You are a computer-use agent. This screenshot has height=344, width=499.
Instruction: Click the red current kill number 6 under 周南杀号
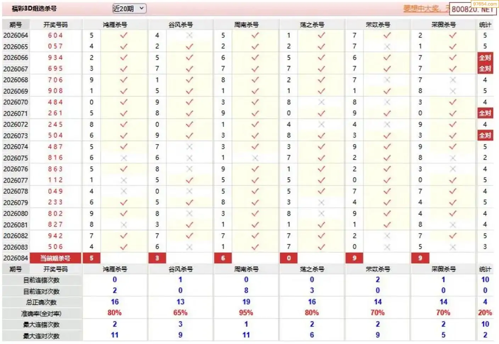pyautogui.click(x=223, y=258)
